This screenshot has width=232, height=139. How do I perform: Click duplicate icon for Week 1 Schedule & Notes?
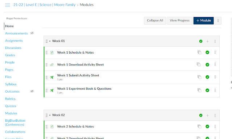pos(199,52)
